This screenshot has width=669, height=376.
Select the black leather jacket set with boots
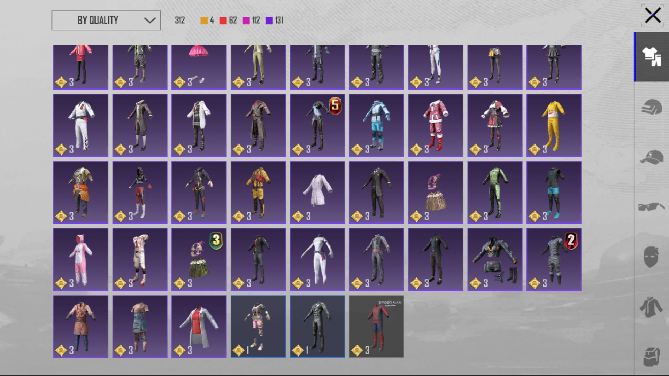(495, 259)
